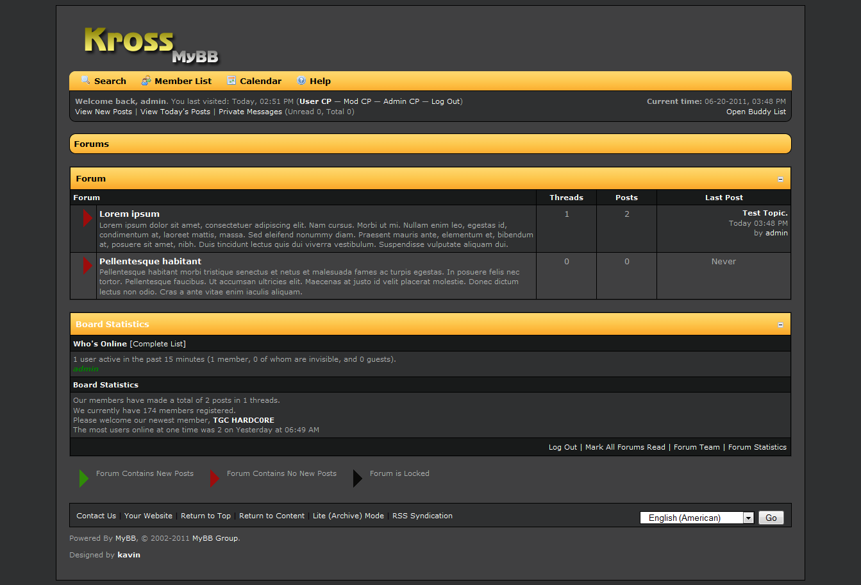The width and height of the screenshot is (861, 585).
Task: Click the Kross MyBB logo
Action: 151,45
